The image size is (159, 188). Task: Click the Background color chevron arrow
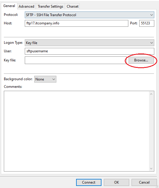pyautogui.click(x=54, y=79)
